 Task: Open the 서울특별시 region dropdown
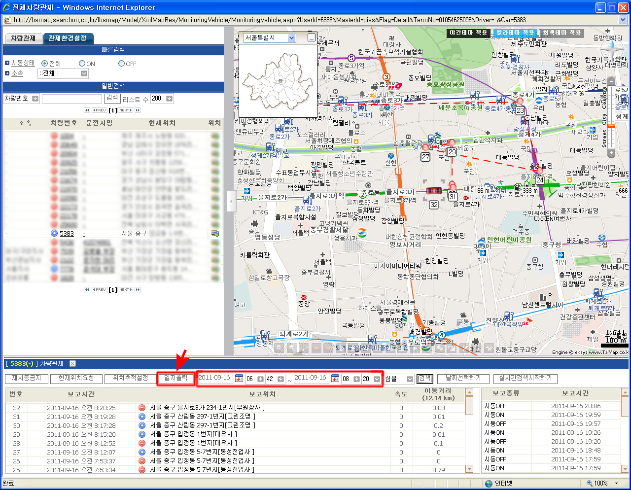tap(291, 38)
